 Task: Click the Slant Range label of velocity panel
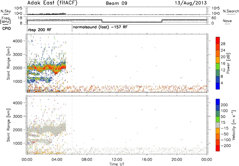(8, 125)
